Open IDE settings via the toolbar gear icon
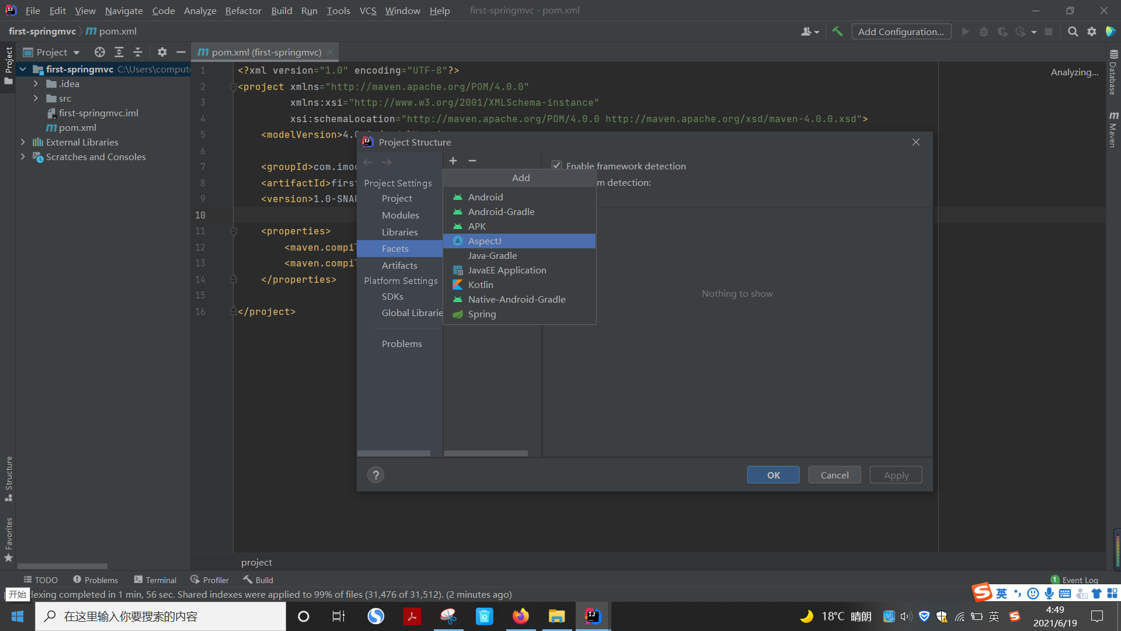The image size is (1121, 631). 1092,32
